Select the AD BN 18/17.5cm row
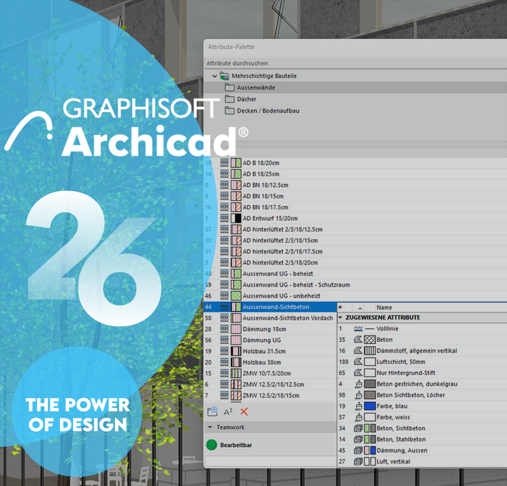The height and width of the screenshot is (486, 507). (x=355, y=207)
